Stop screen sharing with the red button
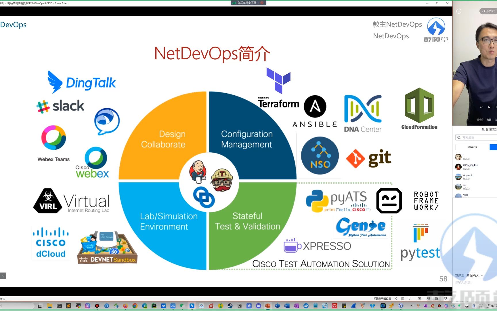This screenshot has width=497, height=311. pyautogui.click(x=262, y=3)
